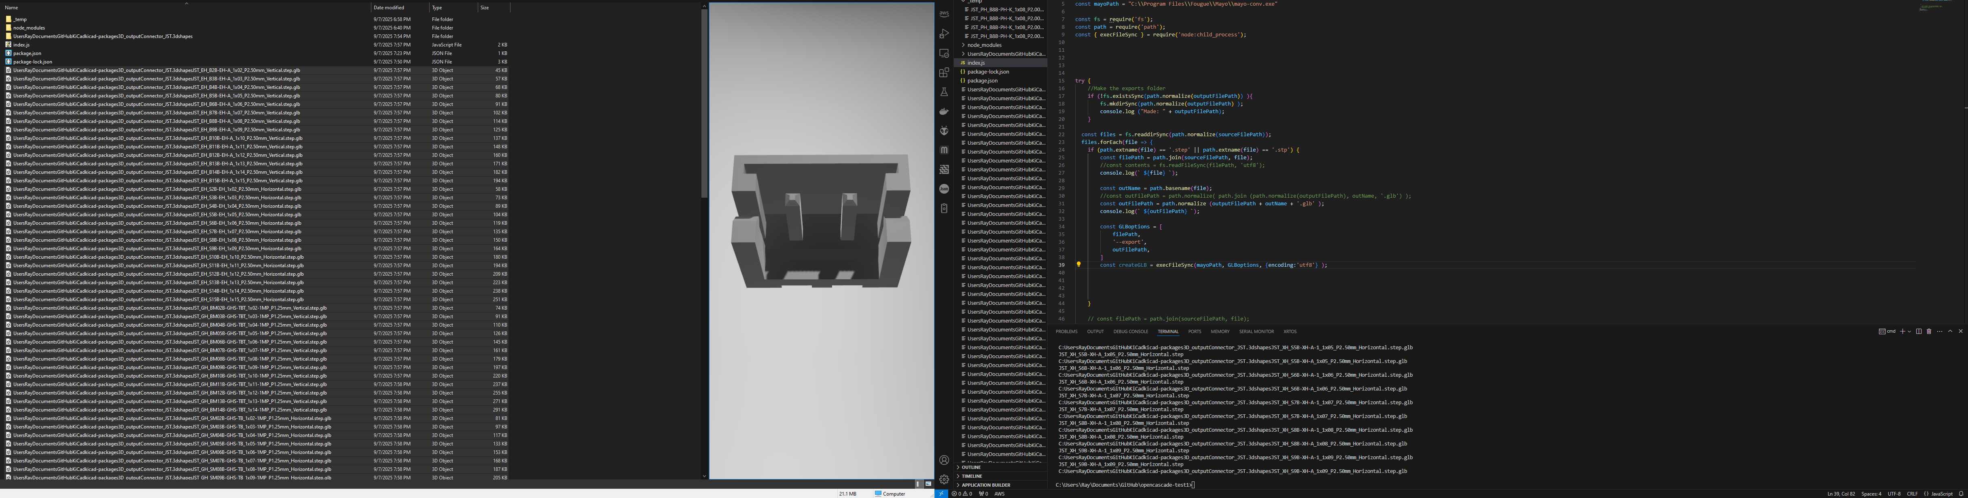The width and height of the screenshot is (1968, 498).
Task: Open the Run and Debug view
Action: 943,34
